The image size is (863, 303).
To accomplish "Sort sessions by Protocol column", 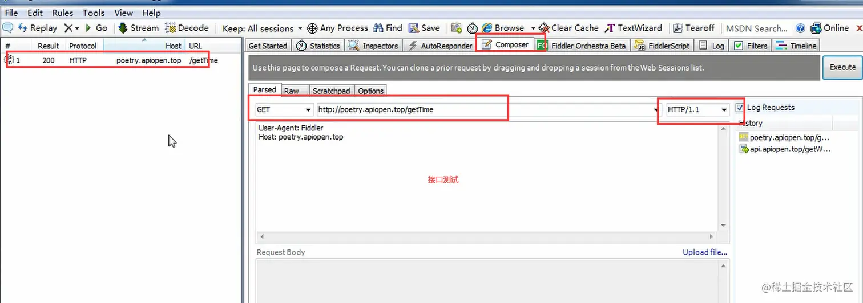I will 83,46.
